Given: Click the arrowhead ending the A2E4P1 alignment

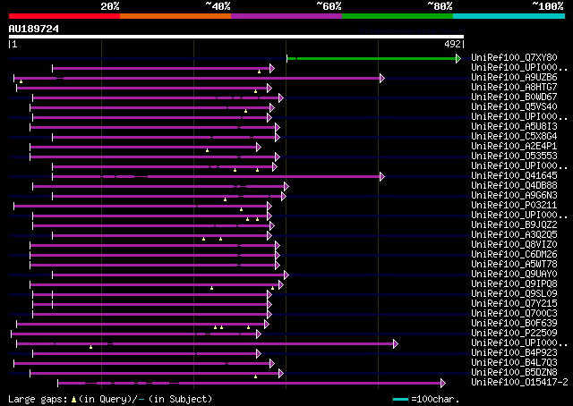Looking at the screenshot, I should pyautogui.click(x=259, y=148).
